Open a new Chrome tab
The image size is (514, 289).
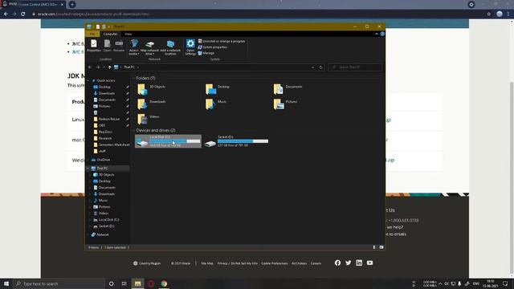point(72,5)
